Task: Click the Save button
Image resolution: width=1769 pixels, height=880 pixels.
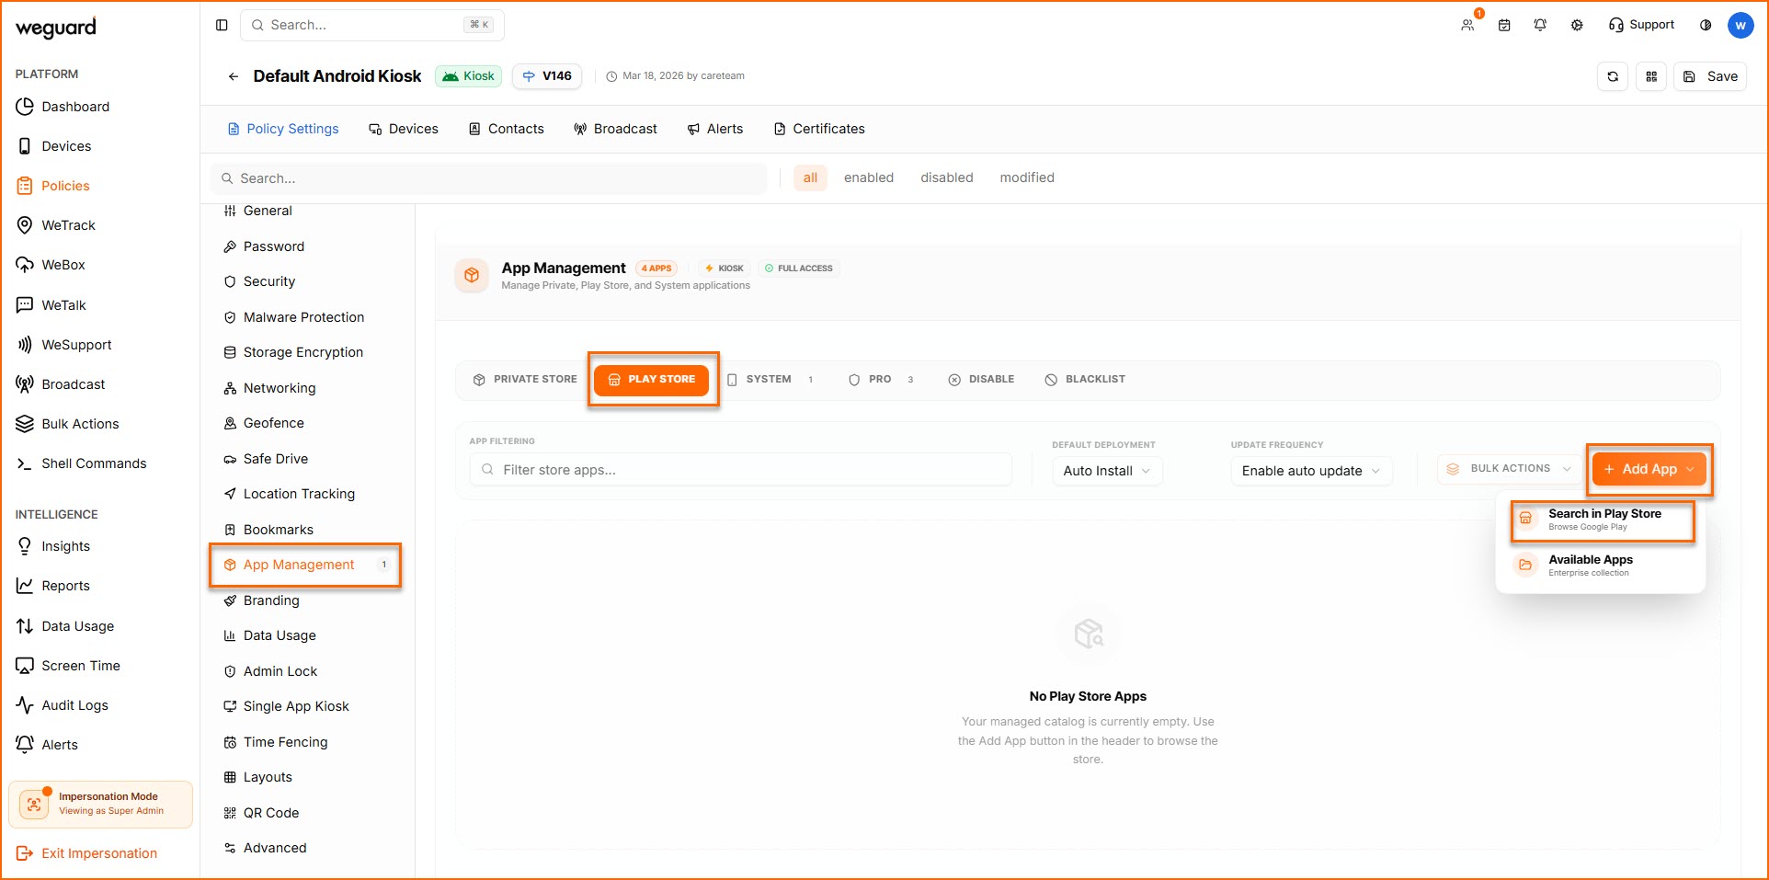Action: pyautogui.click(x=1710, y=76)
